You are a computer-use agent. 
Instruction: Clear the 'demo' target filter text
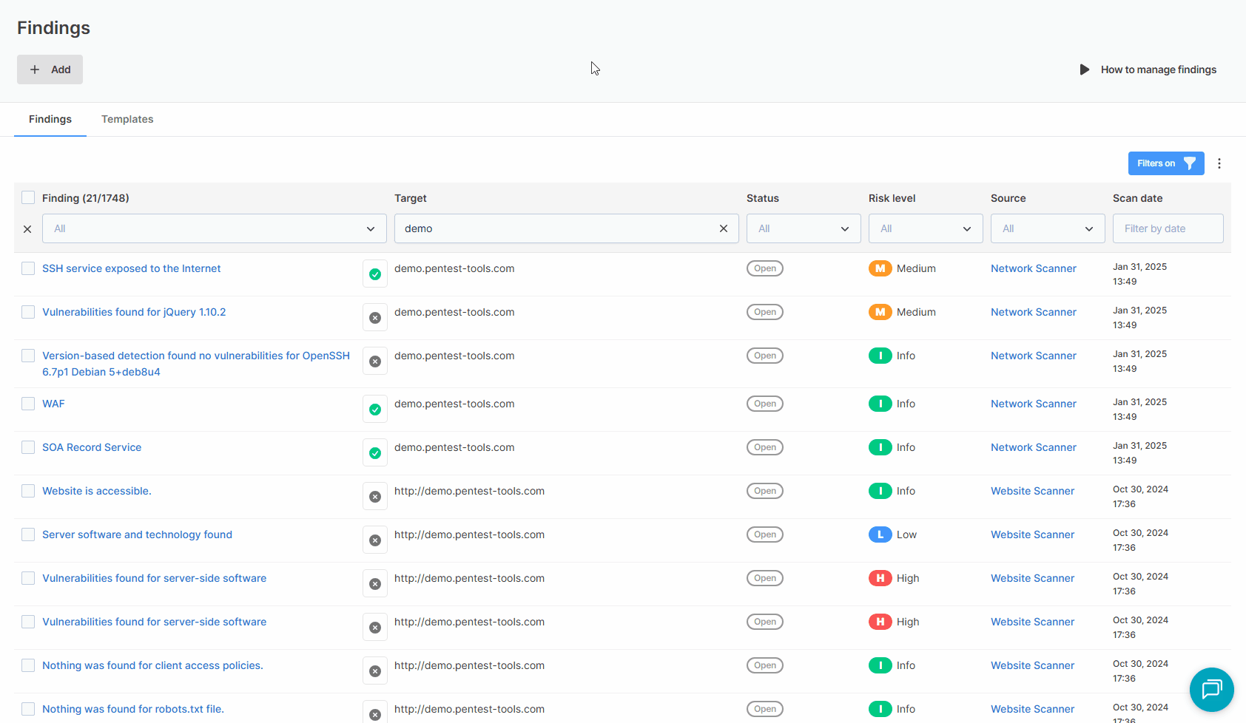pyautogui.click(x=724, y=228)
